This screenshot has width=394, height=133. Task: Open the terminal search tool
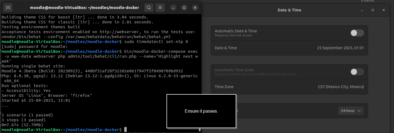click(148, 8)
